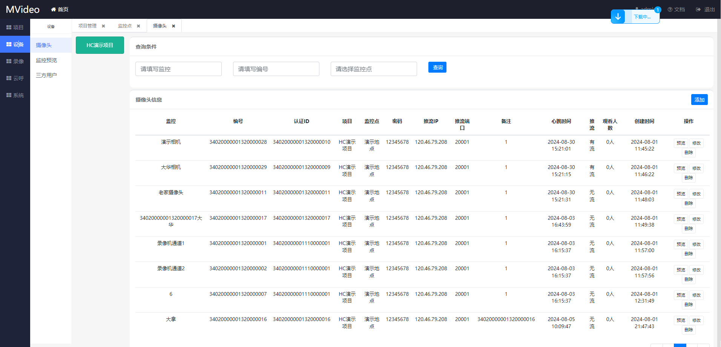Click the 请填写监控 input field
721x347 pixels.
(x=178, y=69)
